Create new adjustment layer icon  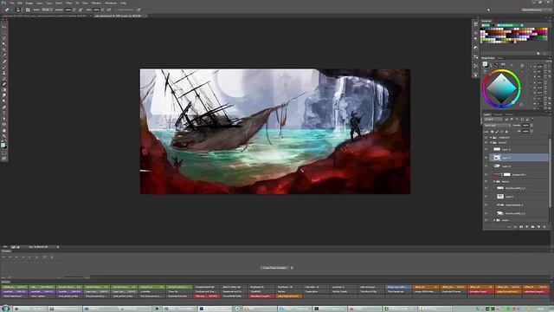[x=527, y=227]
